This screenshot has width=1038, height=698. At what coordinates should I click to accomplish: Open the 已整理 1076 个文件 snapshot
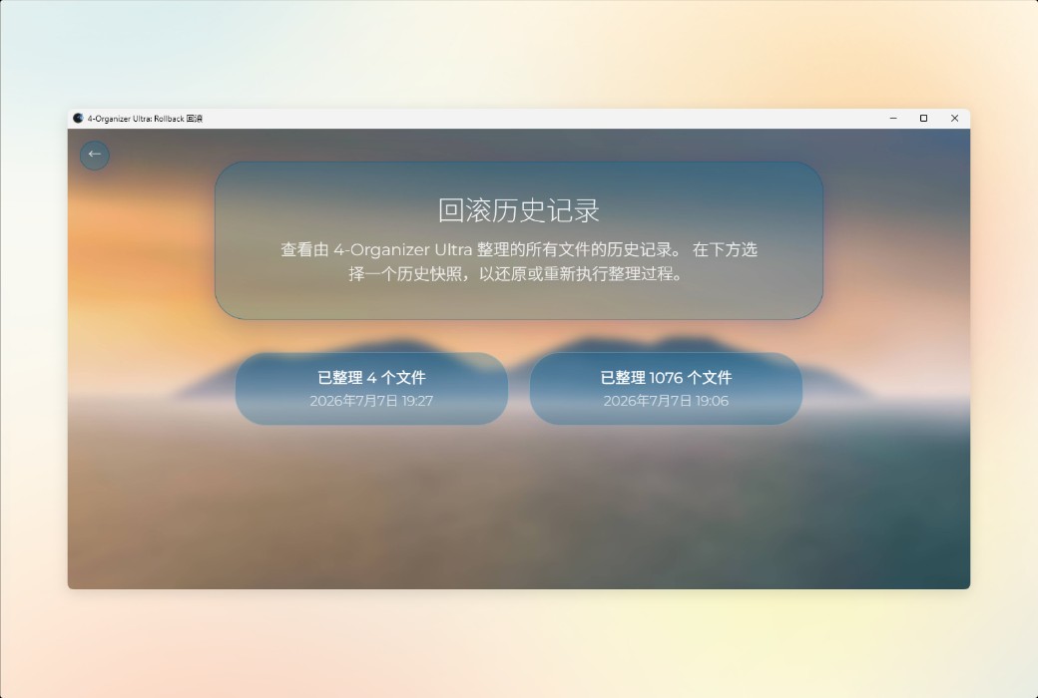pyautogui.click(x=666, y=388)
